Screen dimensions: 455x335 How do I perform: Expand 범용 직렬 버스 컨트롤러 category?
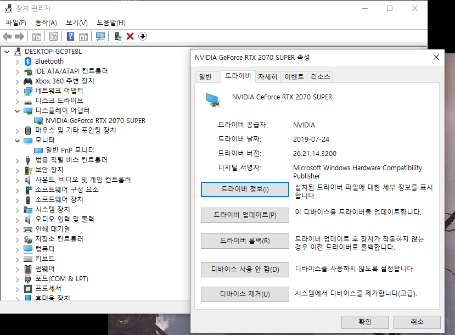17,160
